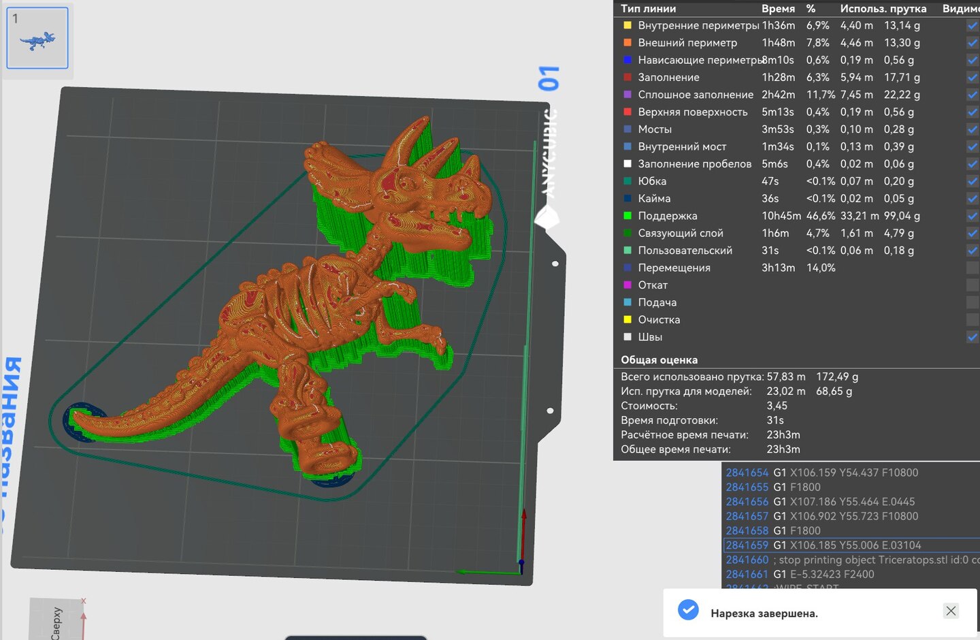Enable the Очистка visibility checkbox
The image size is (980, 640).
tap(973, 319)
